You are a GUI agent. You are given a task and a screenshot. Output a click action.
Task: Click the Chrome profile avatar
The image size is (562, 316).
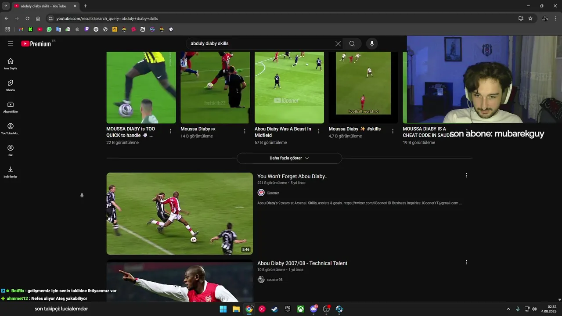545,18
